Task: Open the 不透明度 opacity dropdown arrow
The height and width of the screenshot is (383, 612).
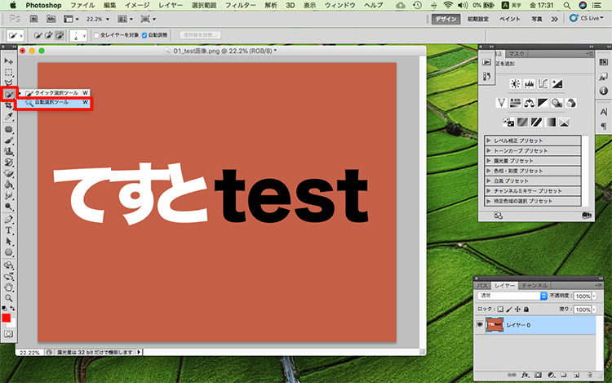Action: (x=594, y=296)
